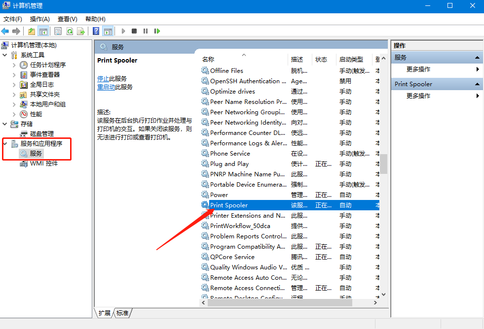Click the 停止 this service link
The height and width of the screenshot is (329, 484).
pyautogui.click(x=103, y=78)
